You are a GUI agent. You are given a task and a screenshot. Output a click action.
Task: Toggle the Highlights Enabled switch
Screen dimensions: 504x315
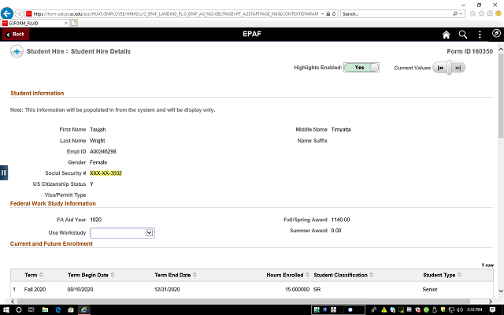361,68
